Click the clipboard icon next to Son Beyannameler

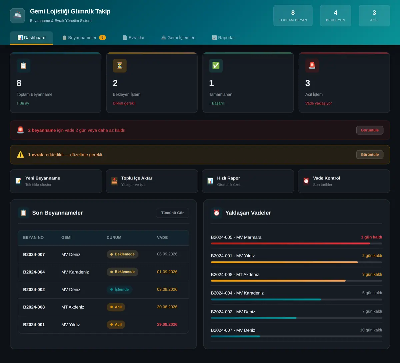23,213
